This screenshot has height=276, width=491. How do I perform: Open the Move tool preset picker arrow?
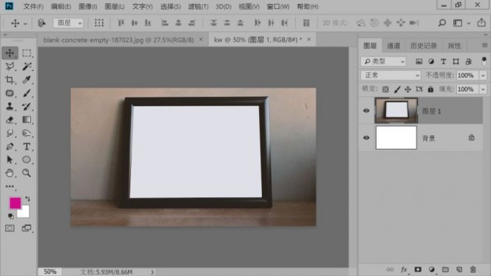[25, 24]
